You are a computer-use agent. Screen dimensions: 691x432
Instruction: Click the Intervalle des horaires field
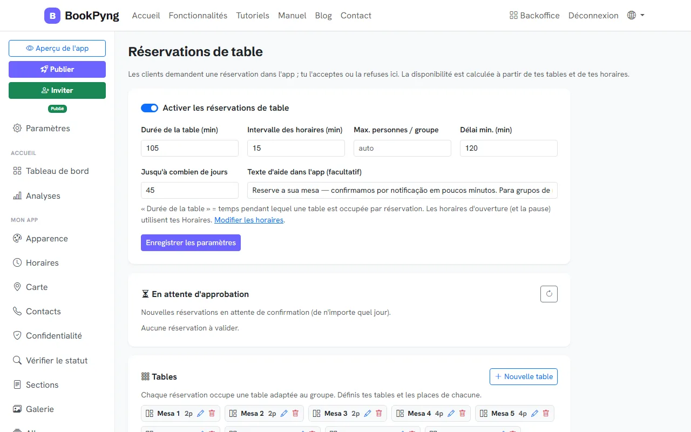coord(296,148)
